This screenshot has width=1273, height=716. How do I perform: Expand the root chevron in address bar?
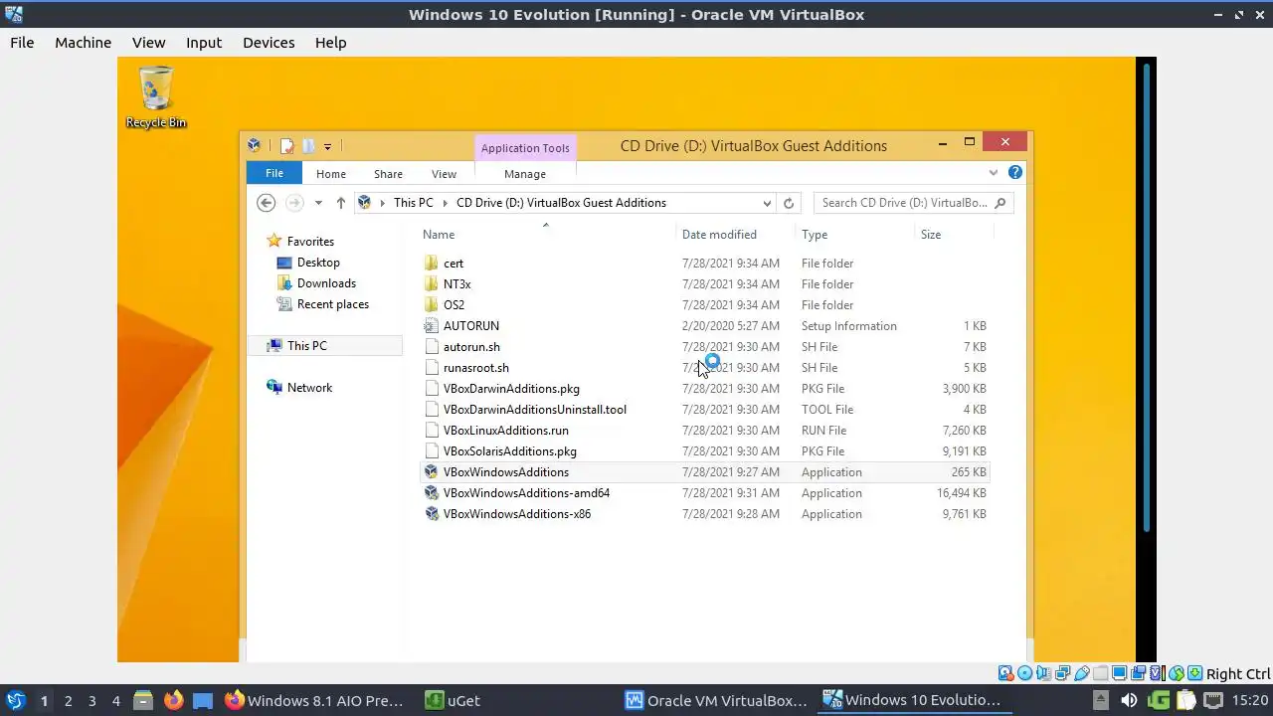[x=382, y=203]
